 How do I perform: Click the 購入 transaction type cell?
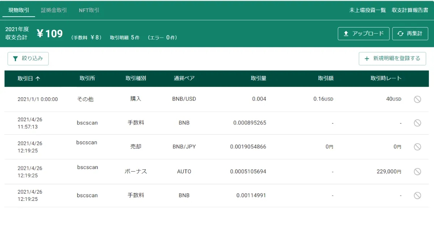(x=136, y=99)
